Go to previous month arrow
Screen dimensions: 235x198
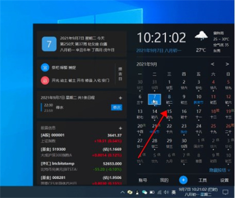point(212,64)
